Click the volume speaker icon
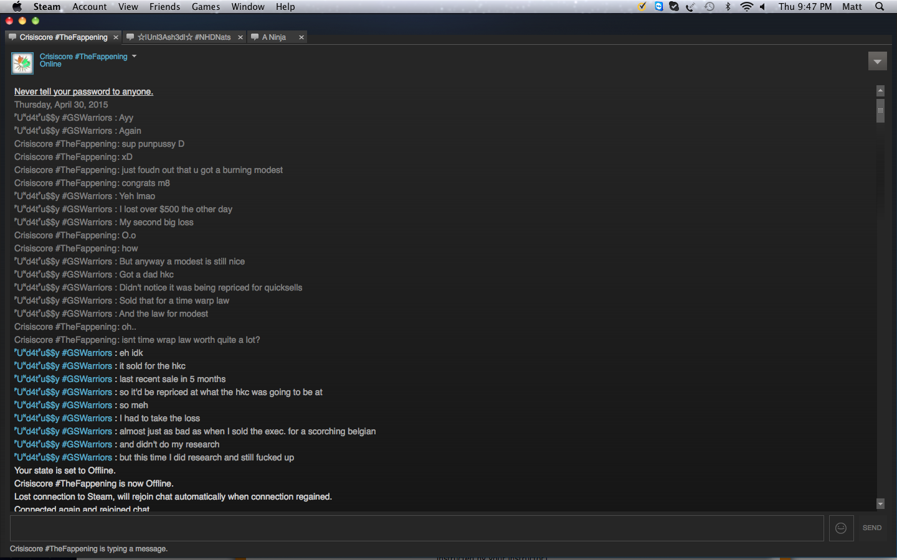Image resolution: width=897 pixels, height=560 pixels. click(x=762, y=7)
